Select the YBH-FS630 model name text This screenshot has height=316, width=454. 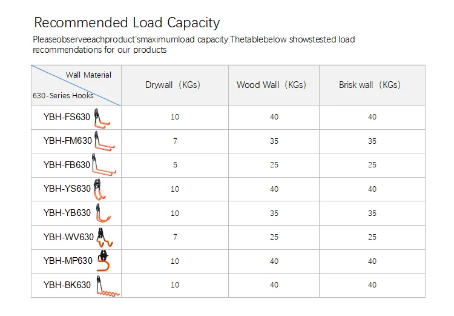(x=67, y=117)
